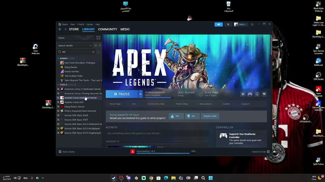The width and height of the screenshot is (325, 182).
Task: Click the ready-to-play filter icon
Action: click(100, 45)
